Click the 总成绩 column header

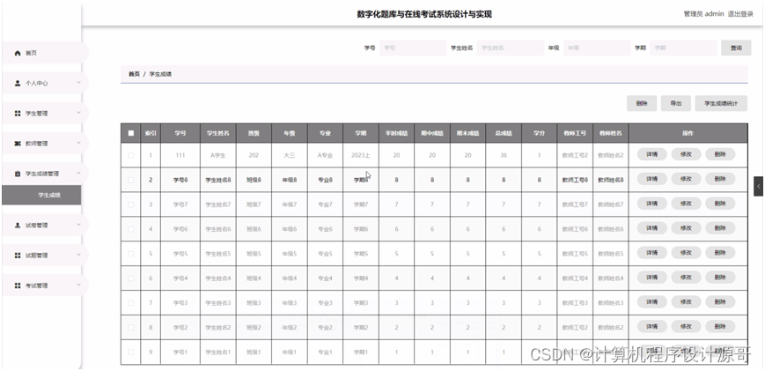click(x=504, y=133)
